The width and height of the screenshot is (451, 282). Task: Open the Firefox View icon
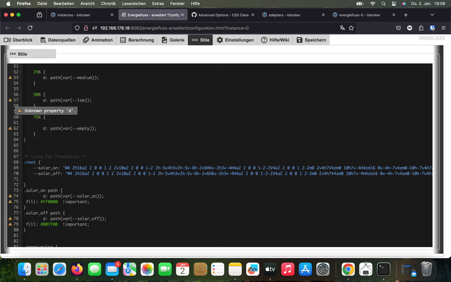pos(39,15)
